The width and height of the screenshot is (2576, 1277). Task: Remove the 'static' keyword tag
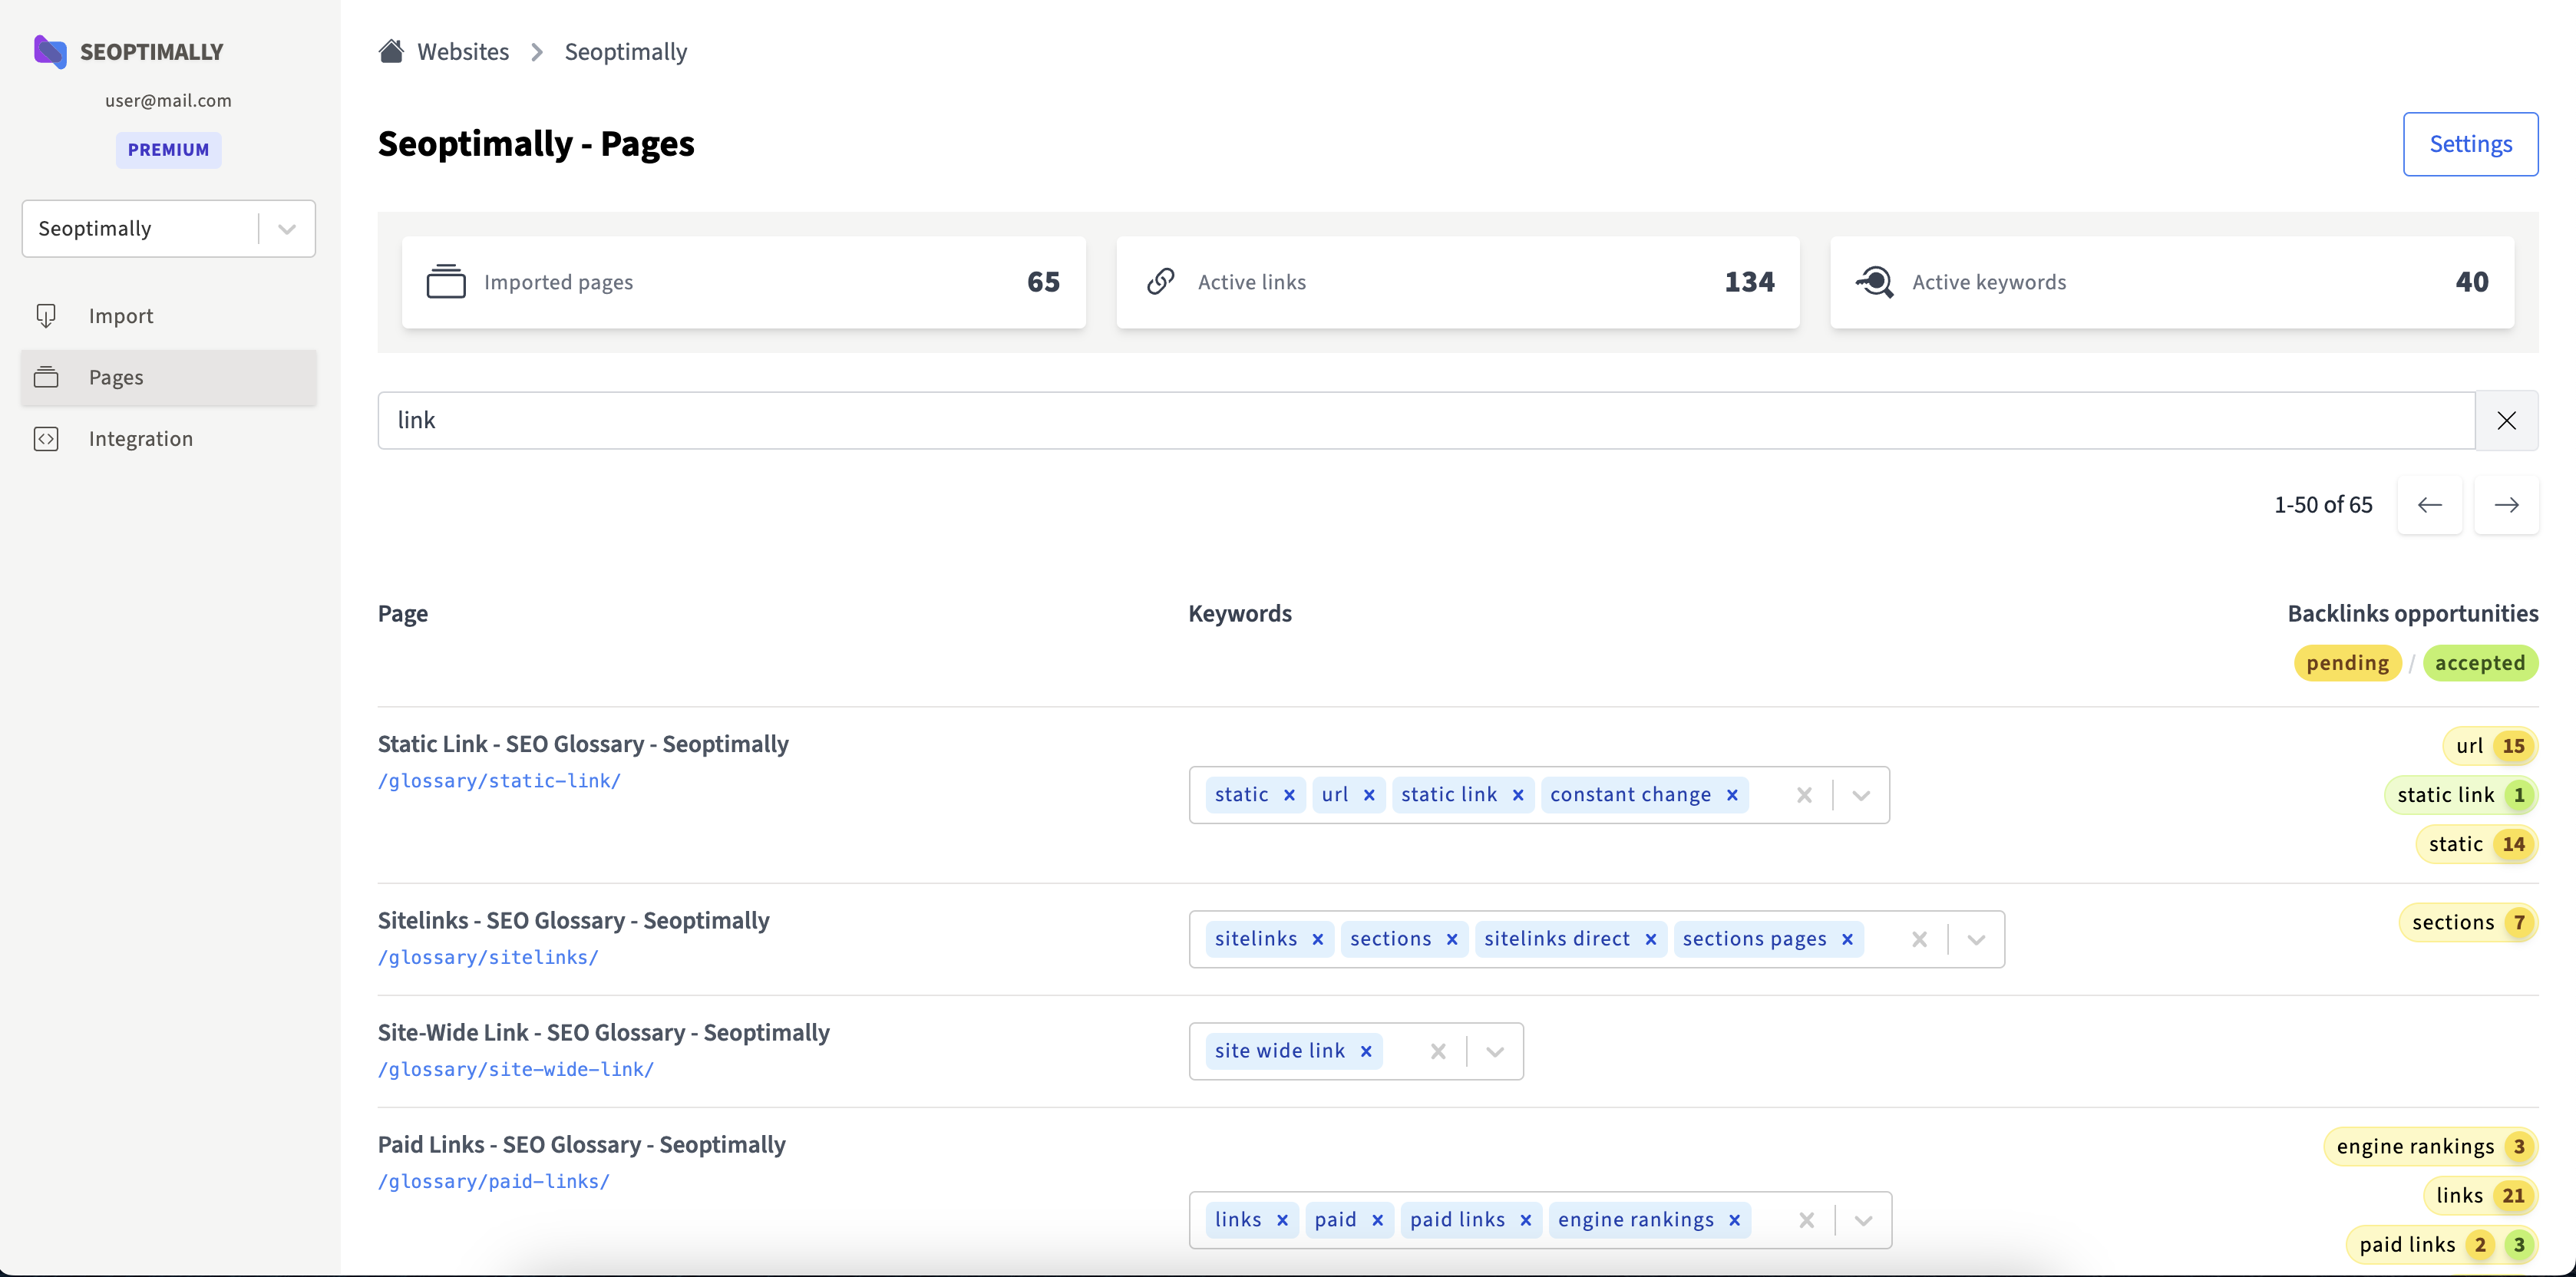pos(1289,795)
